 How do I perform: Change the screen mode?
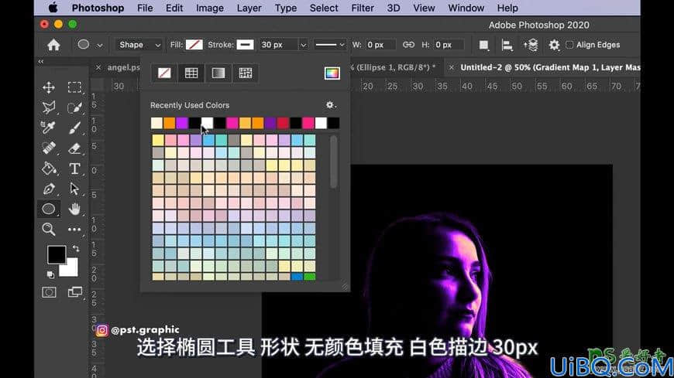pos(75,292)
